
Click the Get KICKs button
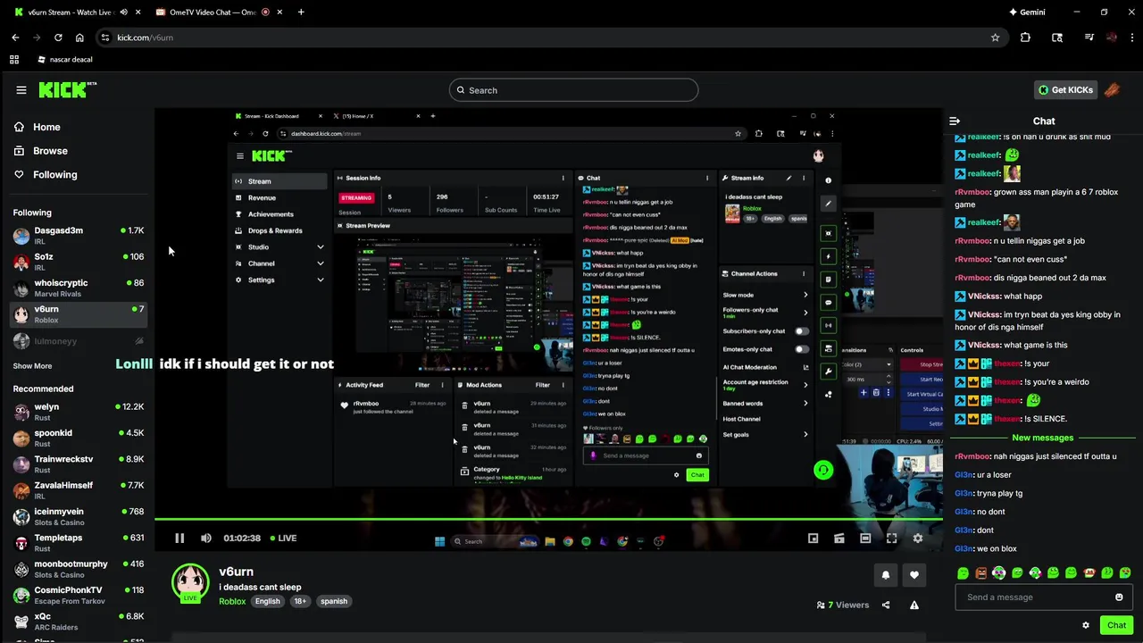1065,90
